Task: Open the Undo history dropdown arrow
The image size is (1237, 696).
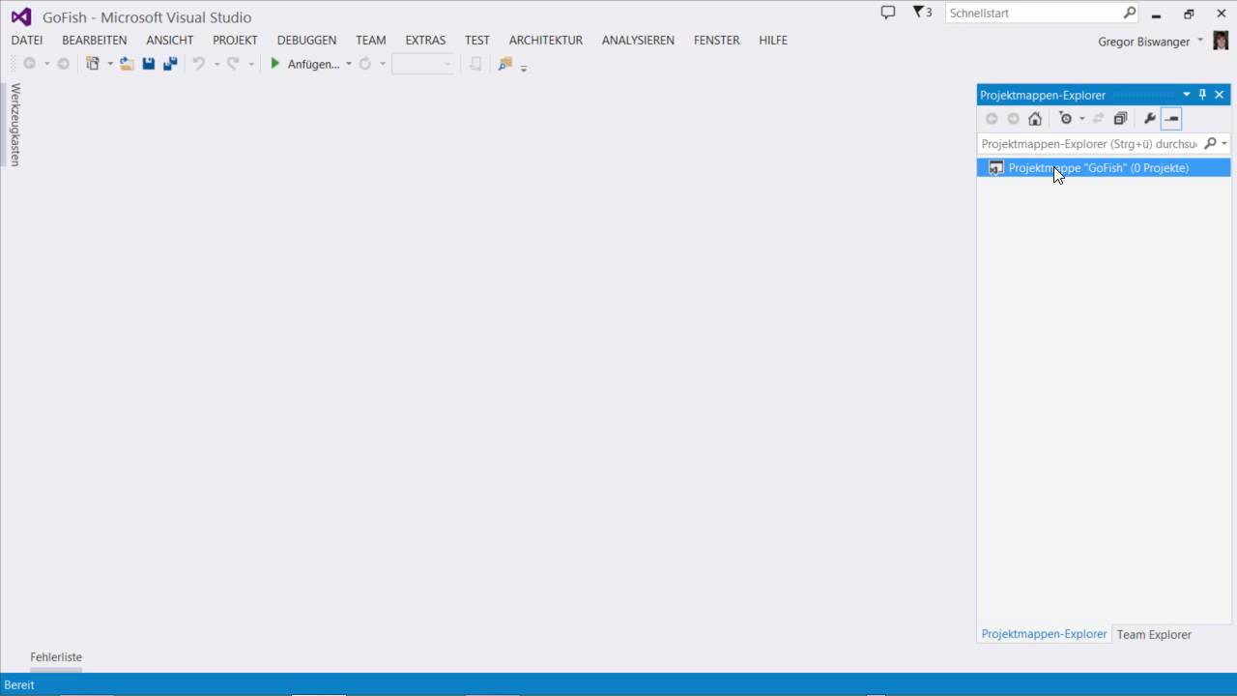Action: [216, 64]
